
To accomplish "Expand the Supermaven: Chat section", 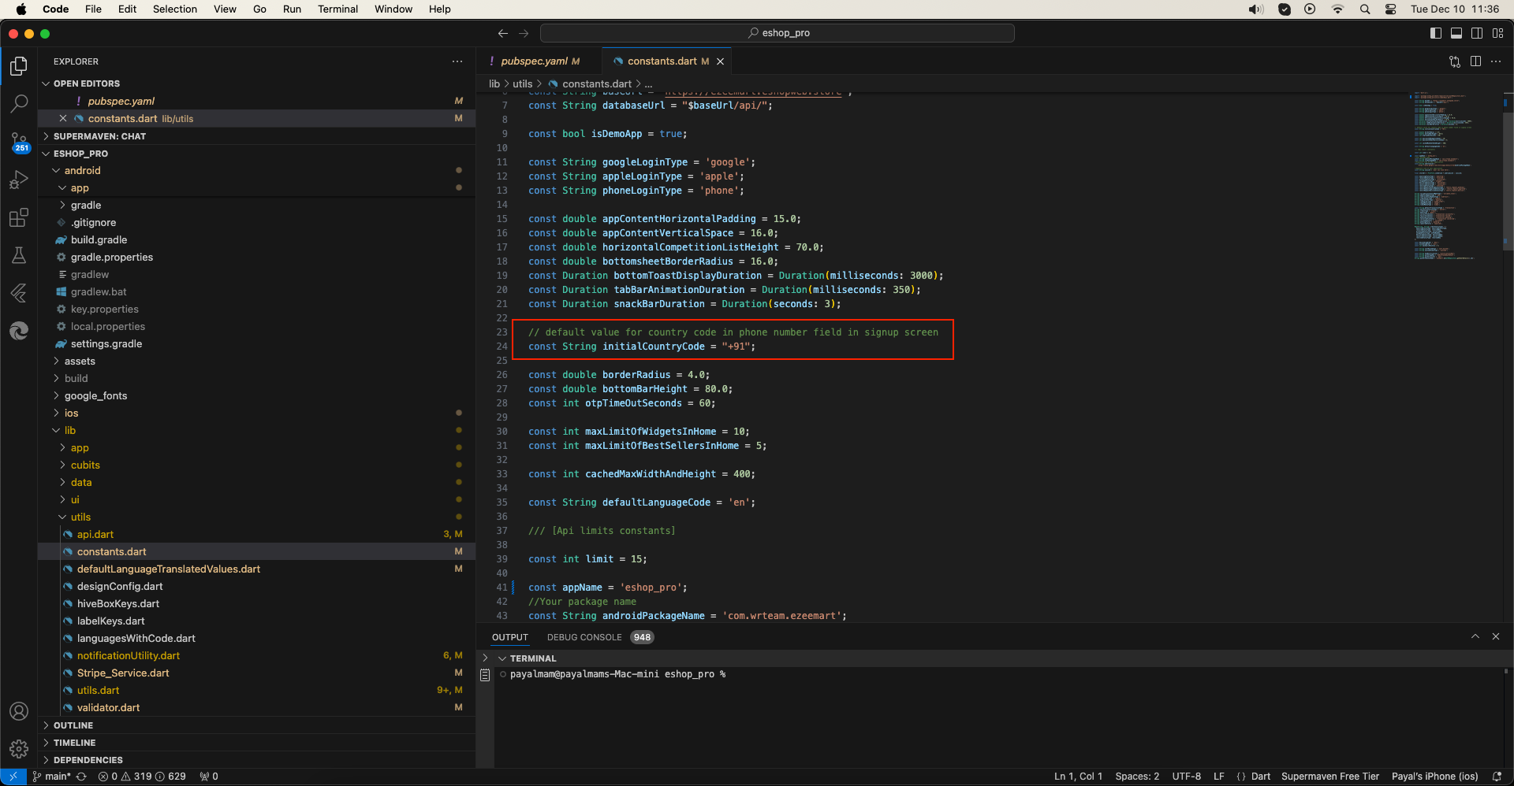I will pos(99,136).
